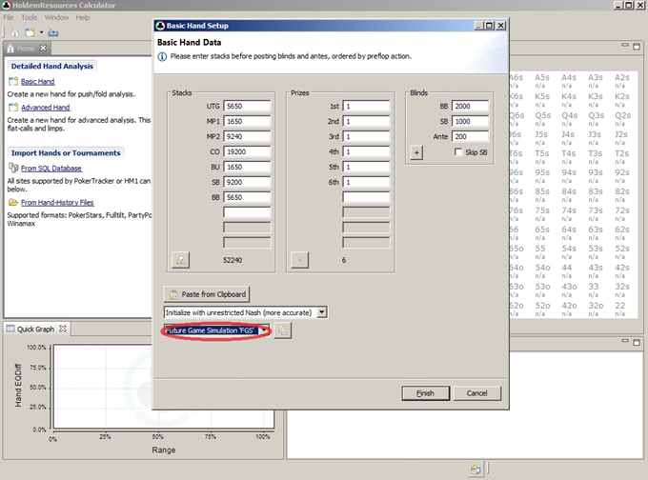The height and width of the screenshot is (480, 648).
Task: Click the SB stack field in Stacks
Action: (247, 182)
